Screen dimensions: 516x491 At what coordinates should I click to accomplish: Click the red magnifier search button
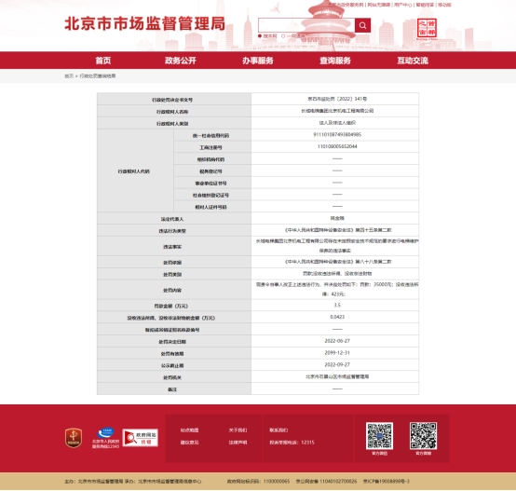tap(362, 25)
